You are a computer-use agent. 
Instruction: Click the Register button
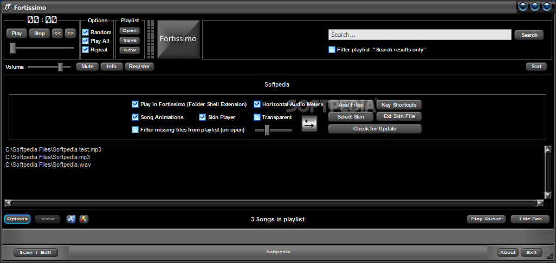[139, 67]
